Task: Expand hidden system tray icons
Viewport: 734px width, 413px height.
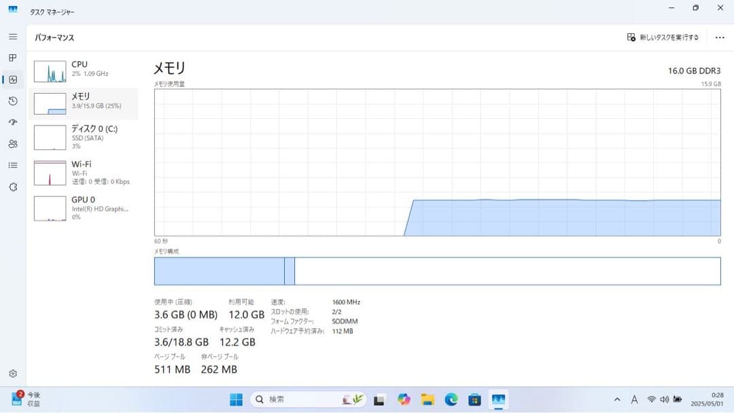Action: point(617,399)
